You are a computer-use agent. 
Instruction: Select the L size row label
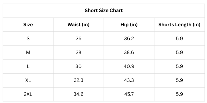pyautogui.click(x=28, y=66)
